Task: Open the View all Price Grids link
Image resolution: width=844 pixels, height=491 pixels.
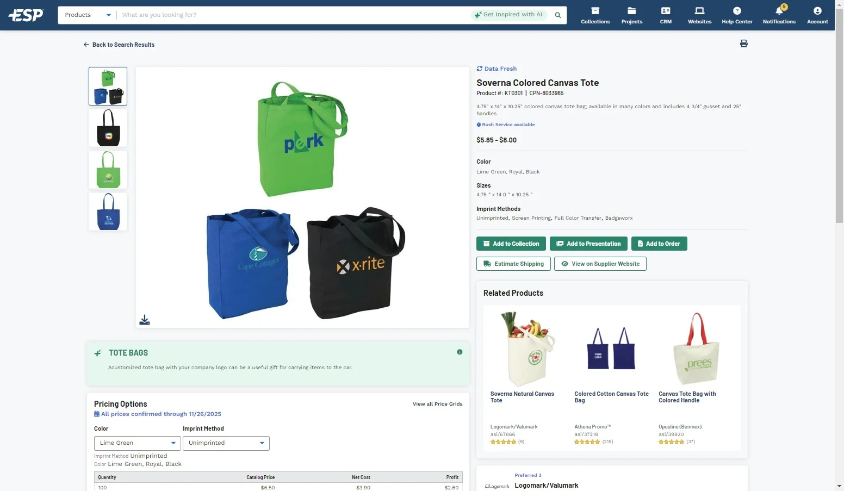Action: point(437,404)
